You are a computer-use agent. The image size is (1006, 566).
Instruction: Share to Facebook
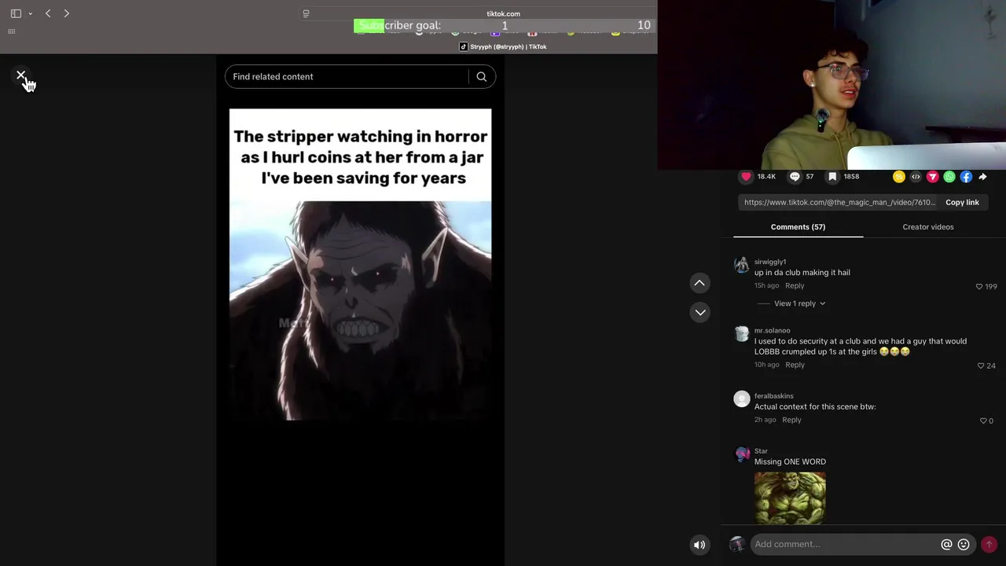pyautogui.click(x=966, y=177)
